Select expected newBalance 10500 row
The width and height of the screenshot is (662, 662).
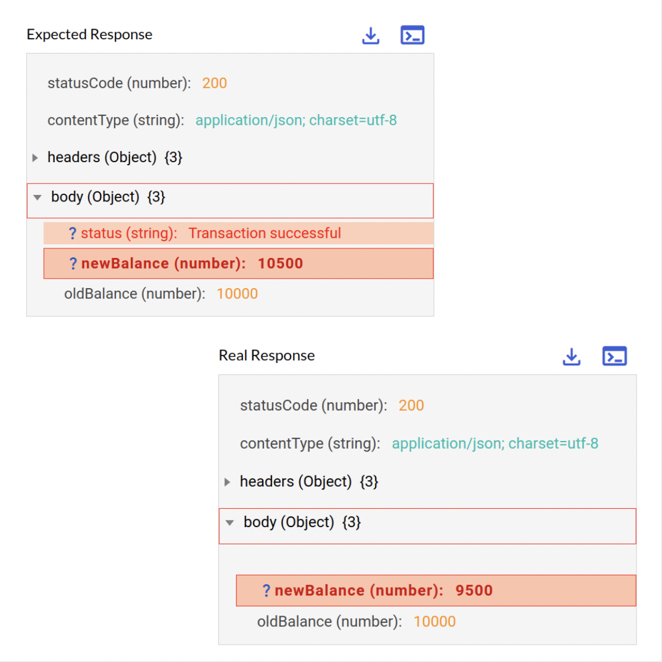click(x=238, y=263)
